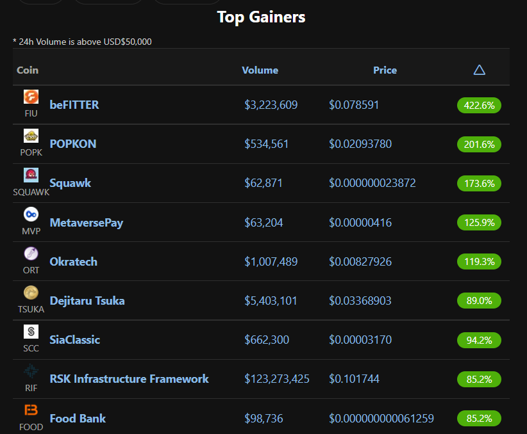Click the Squawk coin logo
Image resolution: width=527 pixels, height=434 pixels.
[x=31, y=175]
